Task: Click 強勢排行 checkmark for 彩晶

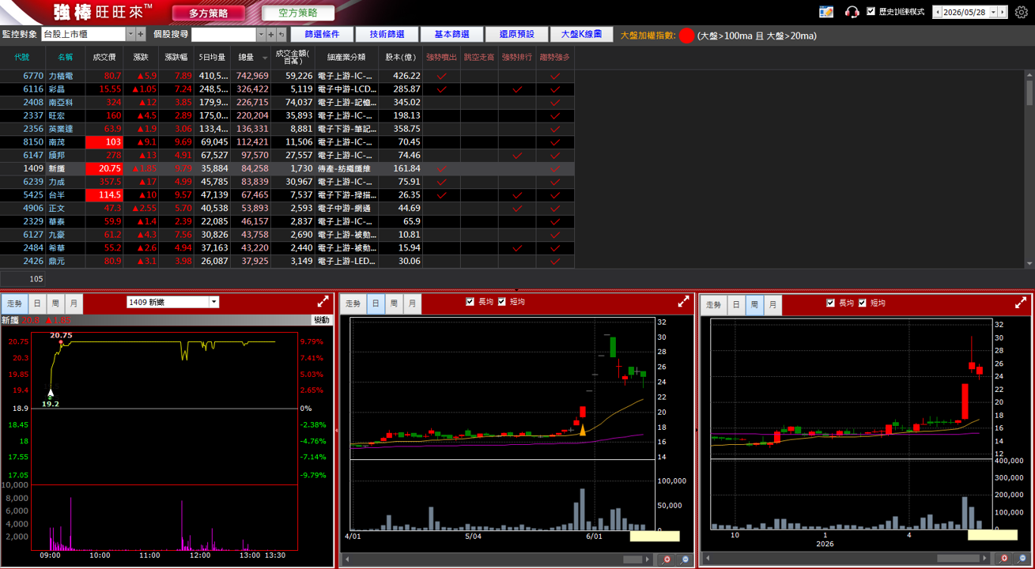Action: [517, 89]
